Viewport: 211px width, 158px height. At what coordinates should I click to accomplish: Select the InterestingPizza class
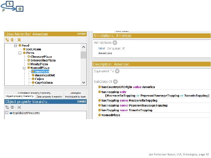43,60
